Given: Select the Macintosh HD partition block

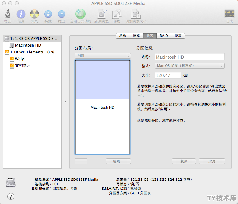Looking at the screenshot, I should pos(103,107).
